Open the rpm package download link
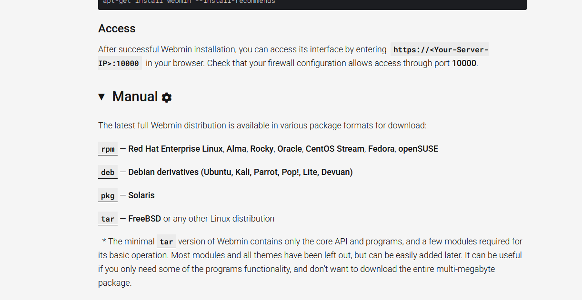 (x=108, y=149)
